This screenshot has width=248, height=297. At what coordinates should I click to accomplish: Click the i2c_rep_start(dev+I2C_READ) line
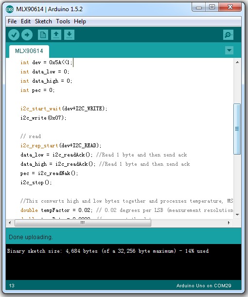pyautogui.click(x=61, y=146)
